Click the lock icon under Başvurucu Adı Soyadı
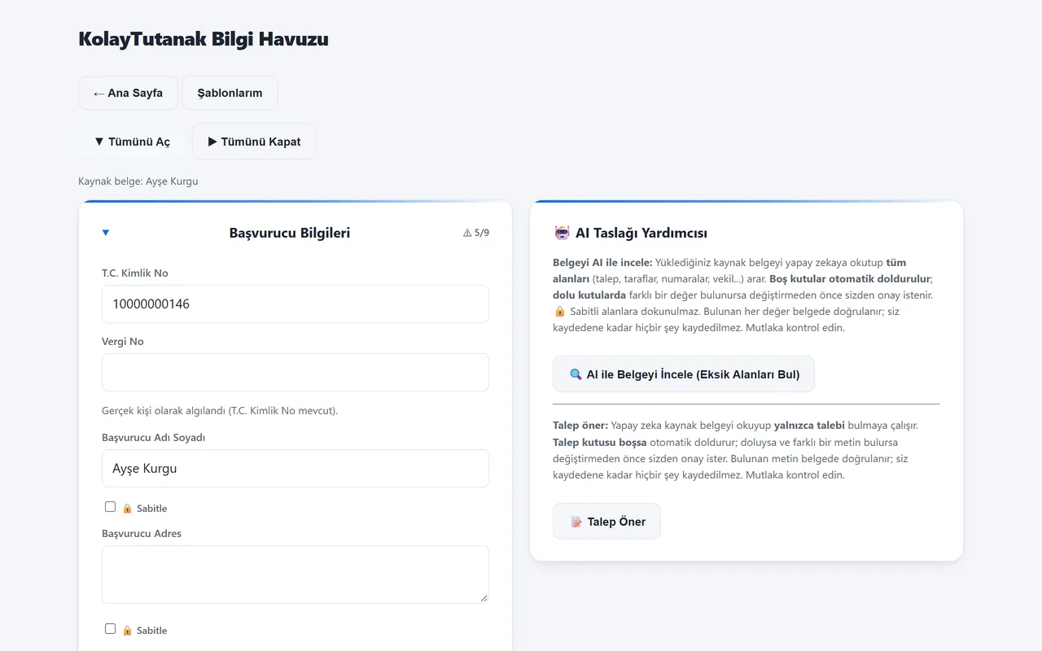 [x=127, y=509]
